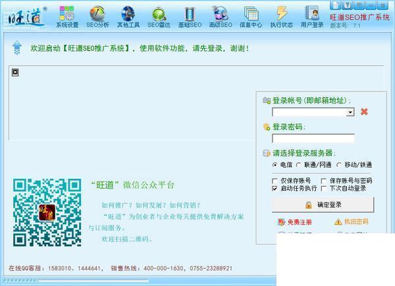Click the 旺道SEO推广系统 title text
The width and height of the screenshot is (395, 286).
point(359,17)
